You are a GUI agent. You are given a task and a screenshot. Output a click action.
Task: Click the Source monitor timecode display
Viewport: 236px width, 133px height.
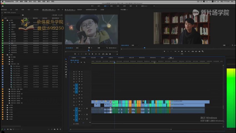(69, 48)
